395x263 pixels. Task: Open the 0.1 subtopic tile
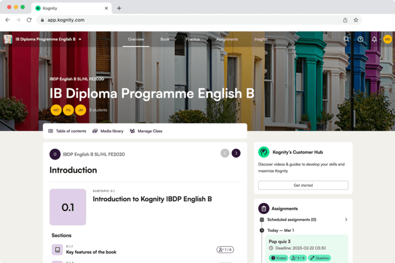[x=68, y=207]
